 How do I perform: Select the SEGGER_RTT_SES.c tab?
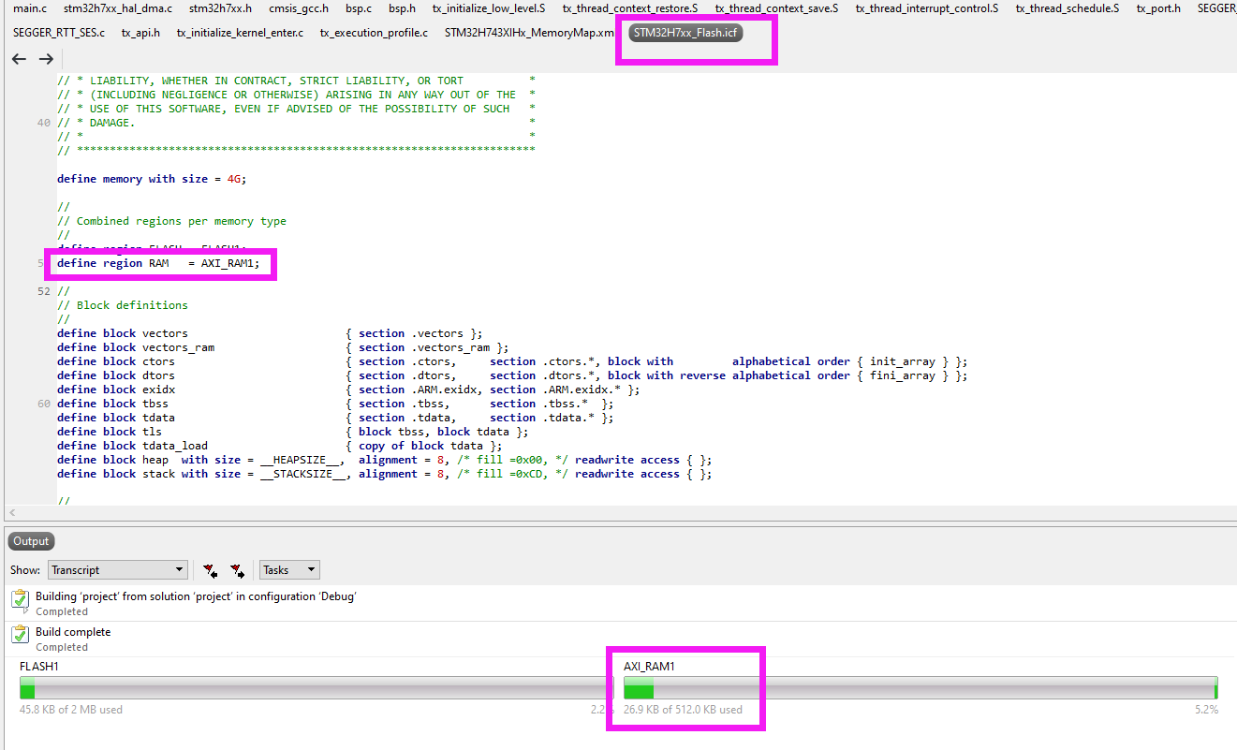pos(59,33)
